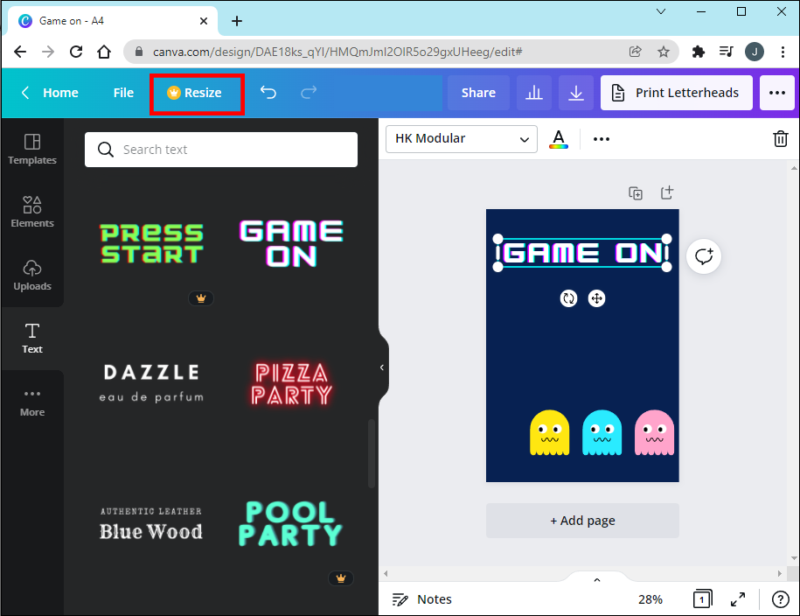Open the Resize option

click(197, 93)
